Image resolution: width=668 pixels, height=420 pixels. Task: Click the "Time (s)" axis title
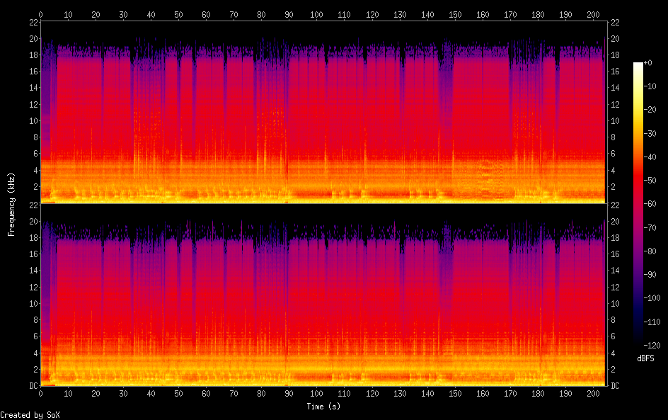point(323,407)
